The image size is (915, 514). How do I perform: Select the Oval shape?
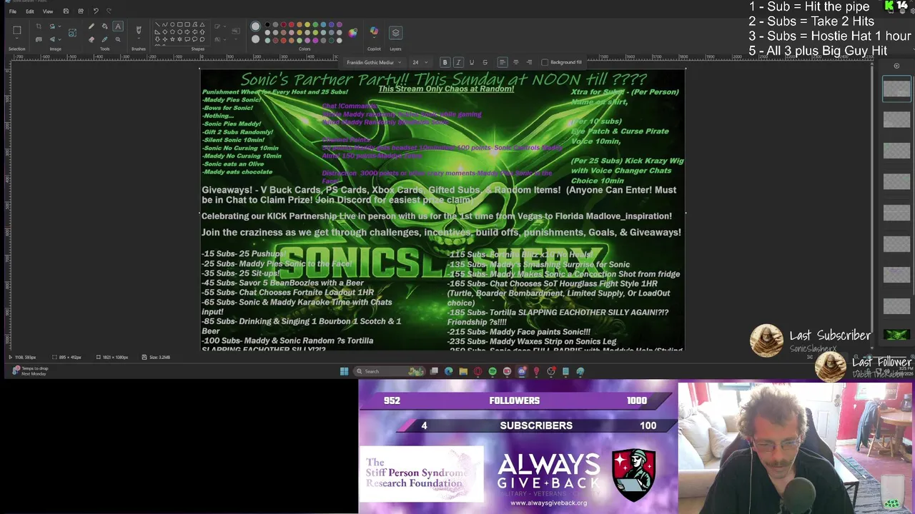point(172,24)
